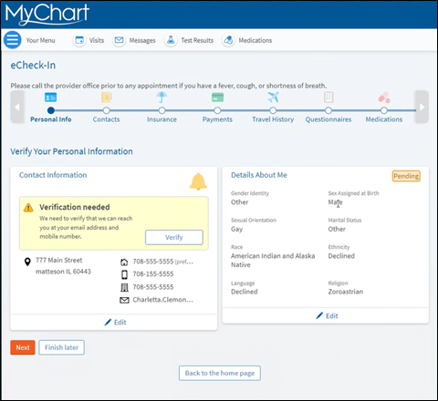Open the Your Menu hamburger icon
The width and height of the screenshot is (438, 401).
click(x=13, y=40)
